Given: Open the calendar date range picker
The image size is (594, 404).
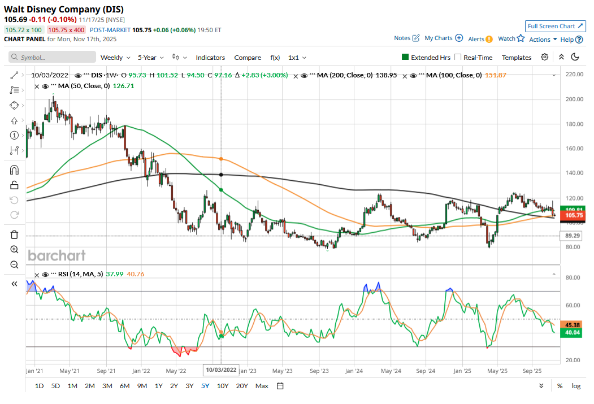Looking at the screenshot, I should (280, 386).
